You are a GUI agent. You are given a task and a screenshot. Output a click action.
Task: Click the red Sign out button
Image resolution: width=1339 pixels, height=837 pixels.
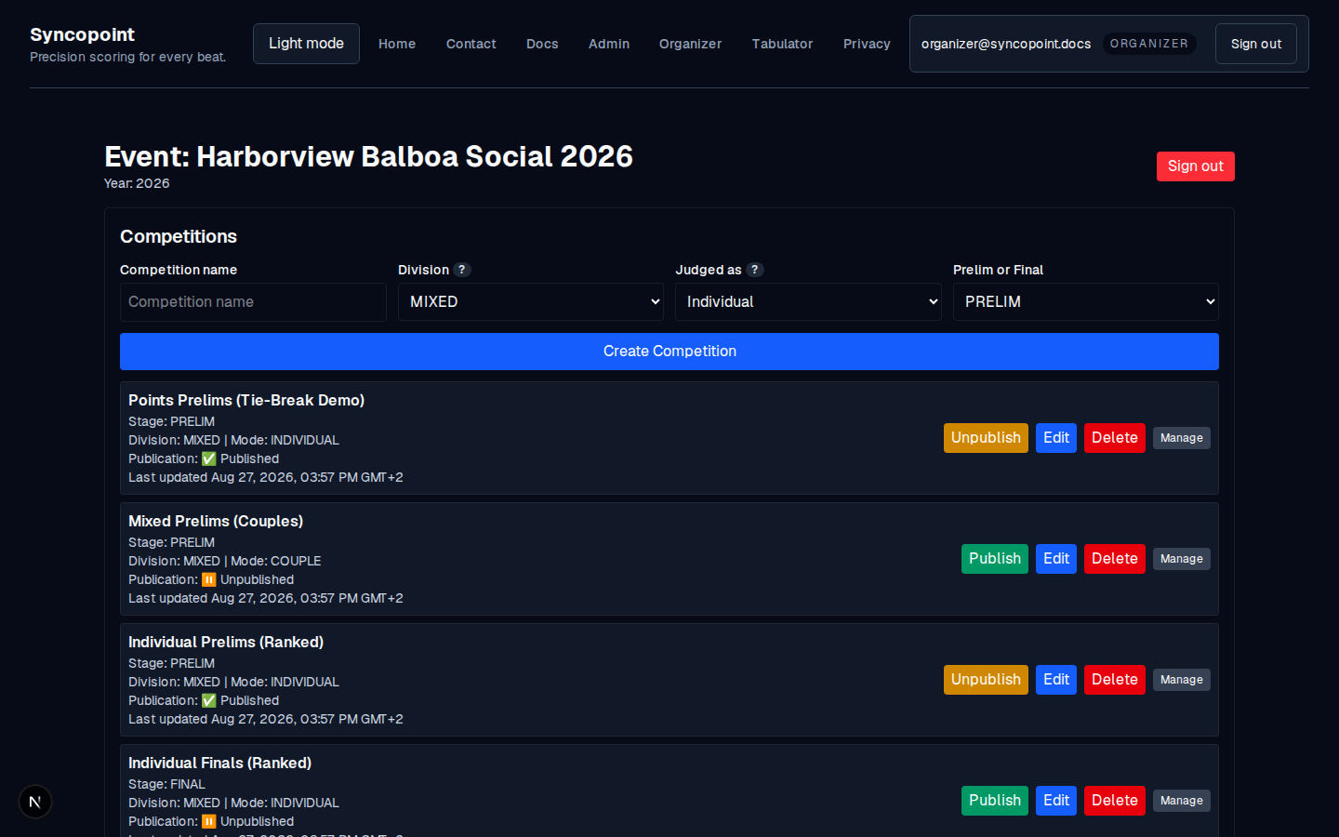point(1195,166)
